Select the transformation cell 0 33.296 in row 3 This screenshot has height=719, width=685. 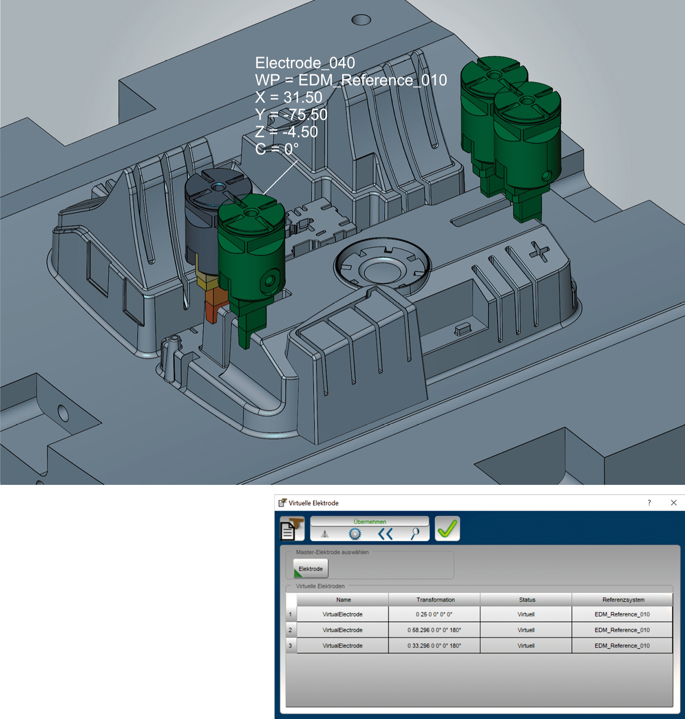434,645
